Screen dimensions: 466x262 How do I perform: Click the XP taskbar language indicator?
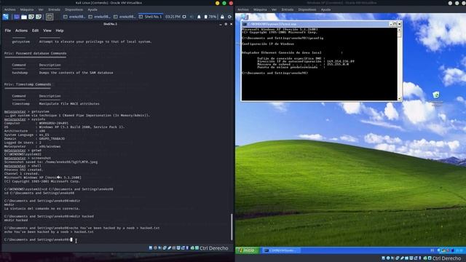(433, 250)
